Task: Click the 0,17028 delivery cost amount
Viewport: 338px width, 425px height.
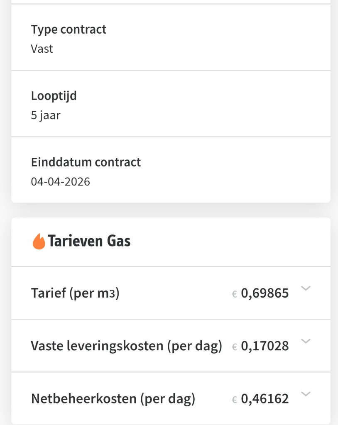Action: pos(265,346)
